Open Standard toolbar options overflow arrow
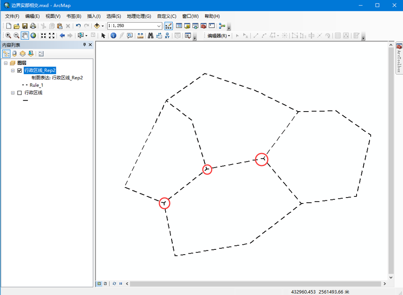 pyautogui.click(x=229, y=27)
